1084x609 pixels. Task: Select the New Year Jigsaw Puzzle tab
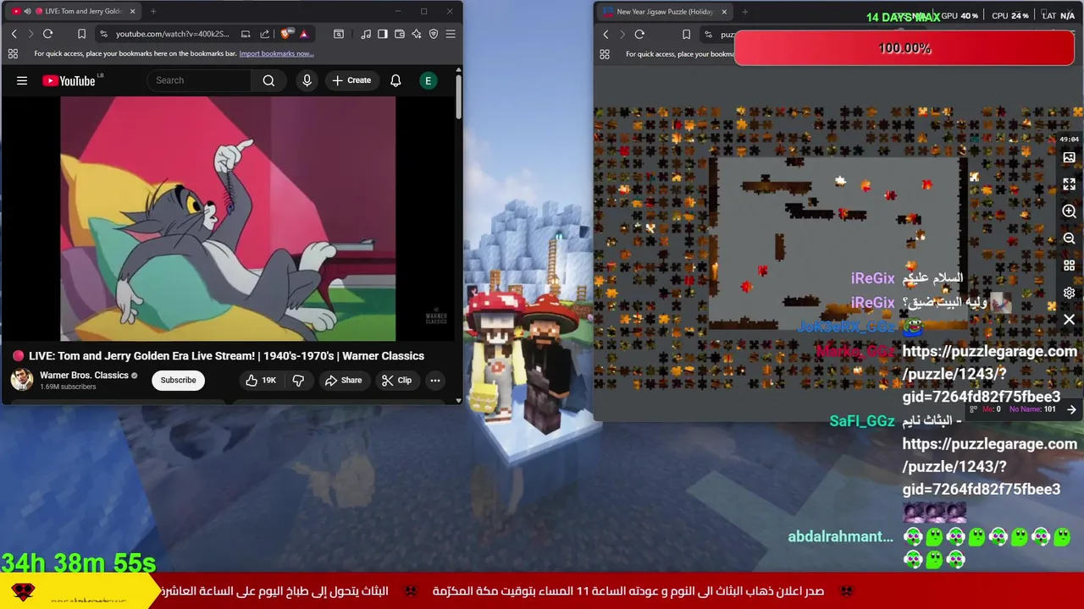(665, 12)
